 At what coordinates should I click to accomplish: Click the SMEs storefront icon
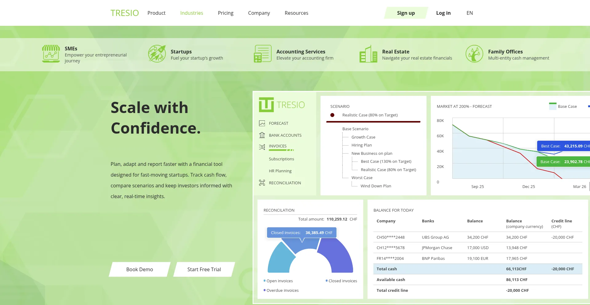pyautogui.click(x=51, y=54)
